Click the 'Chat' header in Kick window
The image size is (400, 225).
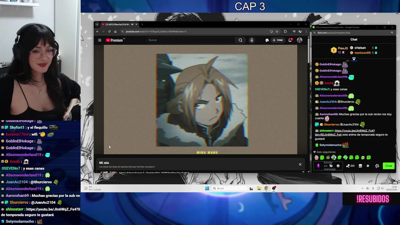pos(354,39)
